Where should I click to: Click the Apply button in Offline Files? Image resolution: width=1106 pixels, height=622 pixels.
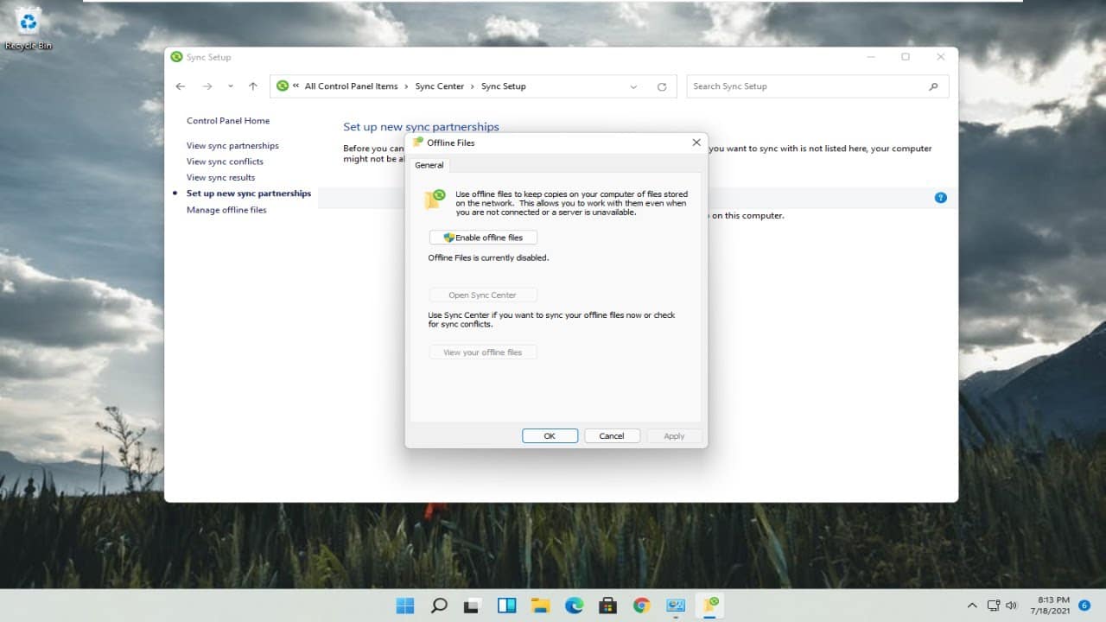click(674, 436)
